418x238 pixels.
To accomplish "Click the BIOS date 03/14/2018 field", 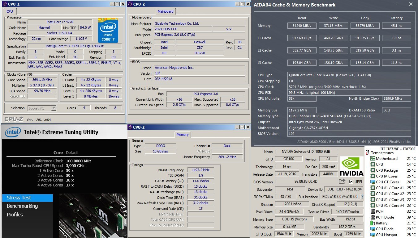I will point(199,79).
